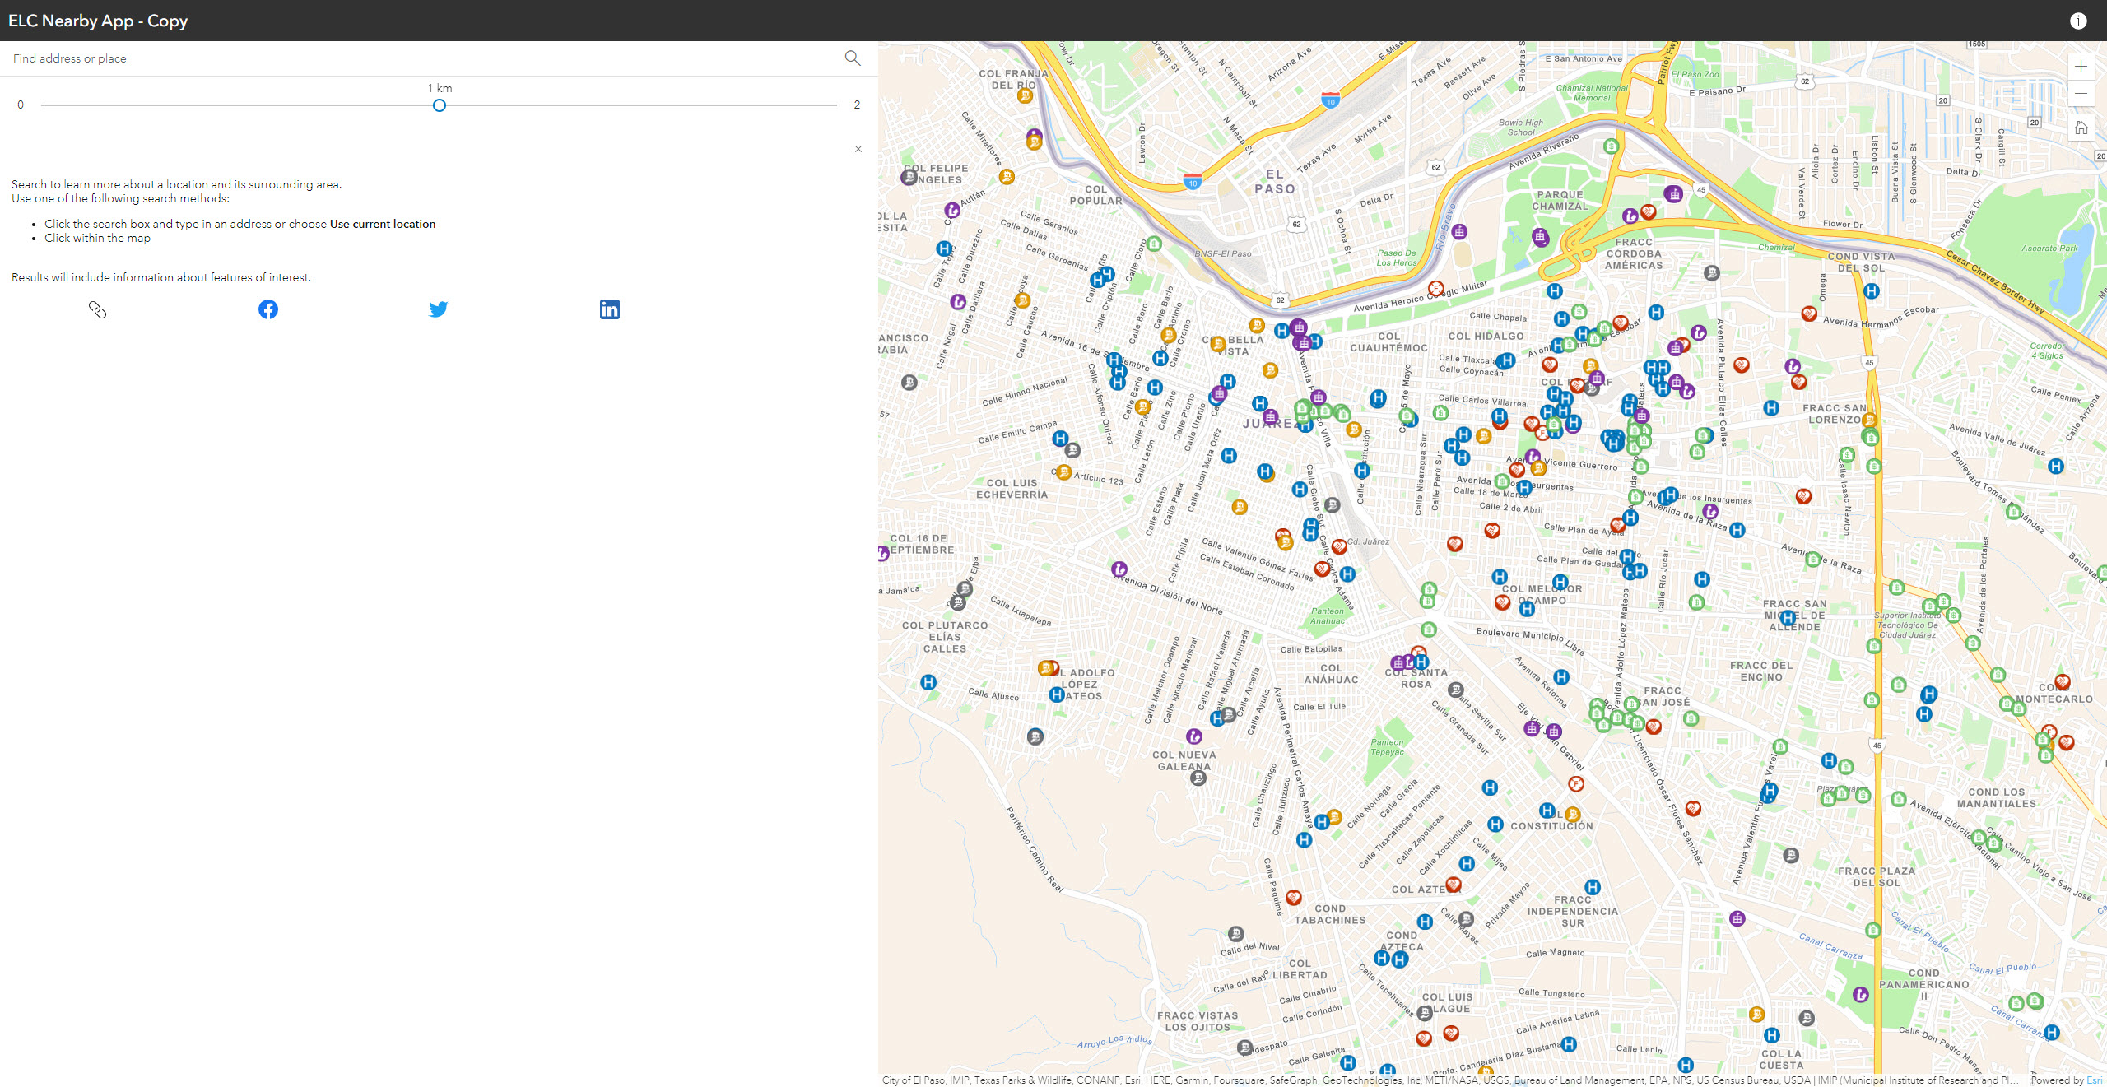Viewport: 2107px width, 1087px height.
Task: Click the COL CUAUHTÉMOC map label
Action: (1389, 342)
